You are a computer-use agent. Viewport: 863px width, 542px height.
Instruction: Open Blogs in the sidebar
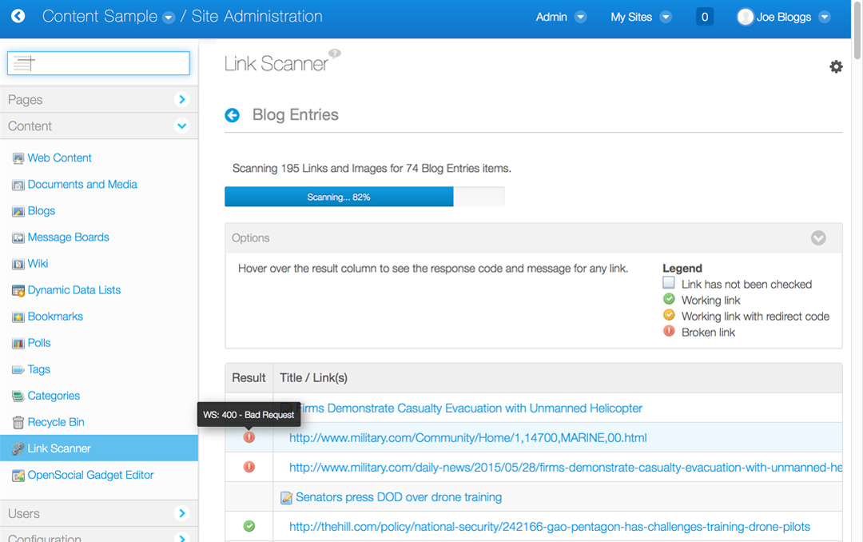pos(42,211)
